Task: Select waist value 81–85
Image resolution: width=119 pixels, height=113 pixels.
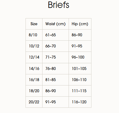Action: click(x=50, y=80)
